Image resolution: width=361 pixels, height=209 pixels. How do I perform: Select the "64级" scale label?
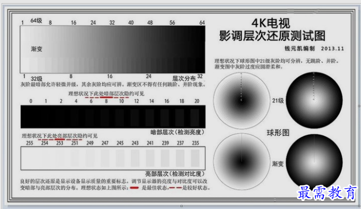pos(36,21)
